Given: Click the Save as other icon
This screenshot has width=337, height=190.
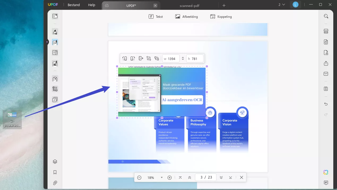Looking at the screenshot, I should pyautogui.click(x=326, y=89).
